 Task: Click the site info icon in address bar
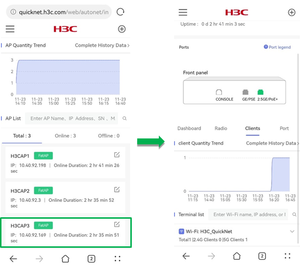13,12
